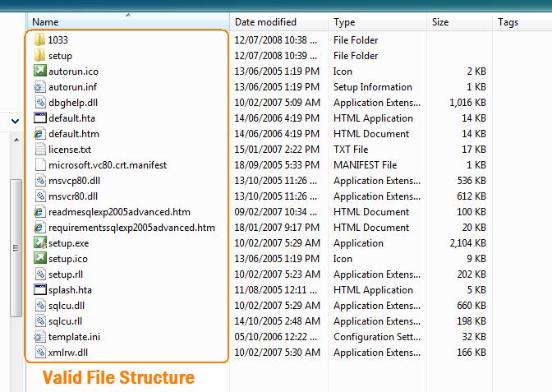Click the readmesqlexp2005advanced.htm icon

[x=39, y=211]
